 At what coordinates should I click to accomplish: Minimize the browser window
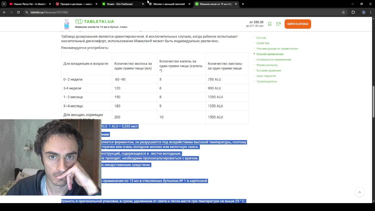click(353, 4)
